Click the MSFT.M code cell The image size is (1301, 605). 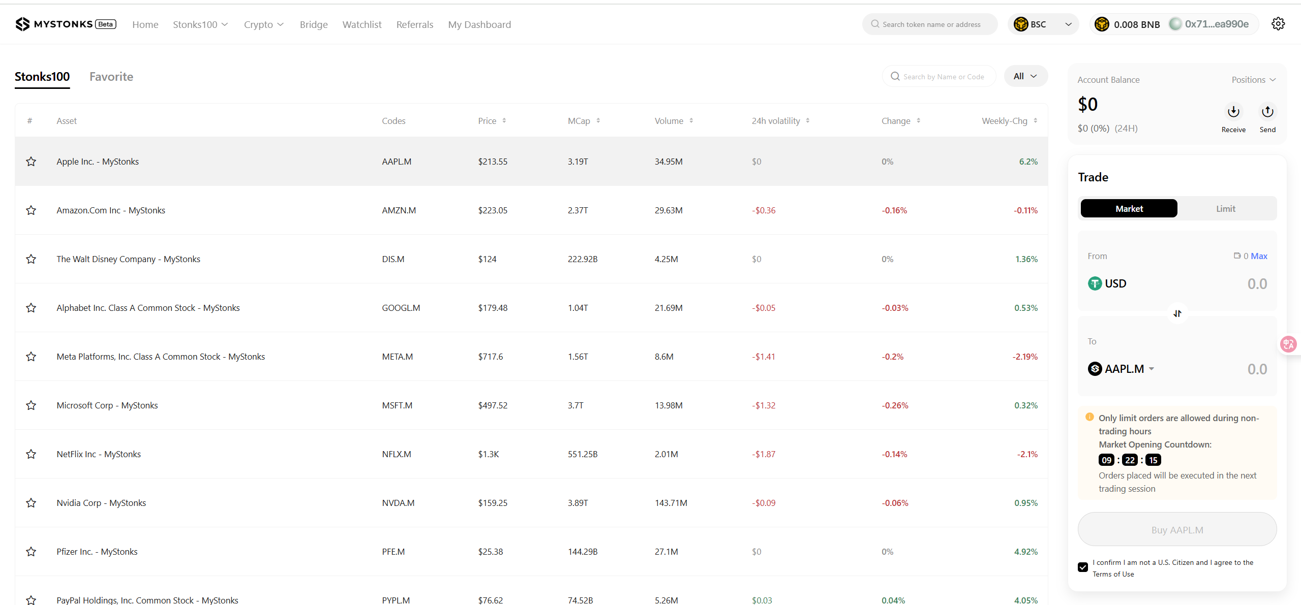click(397, 405)
